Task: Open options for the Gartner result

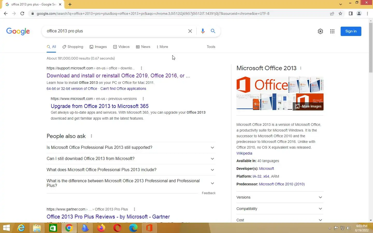Action: click(x=134, y=209)
